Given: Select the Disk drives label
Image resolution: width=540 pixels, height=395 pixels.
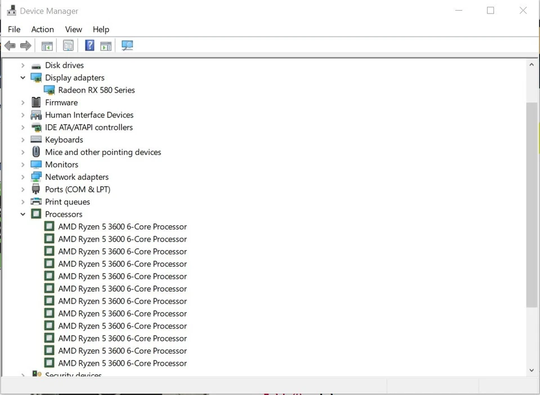Looking at the screenshot, I should pos(64,65).
